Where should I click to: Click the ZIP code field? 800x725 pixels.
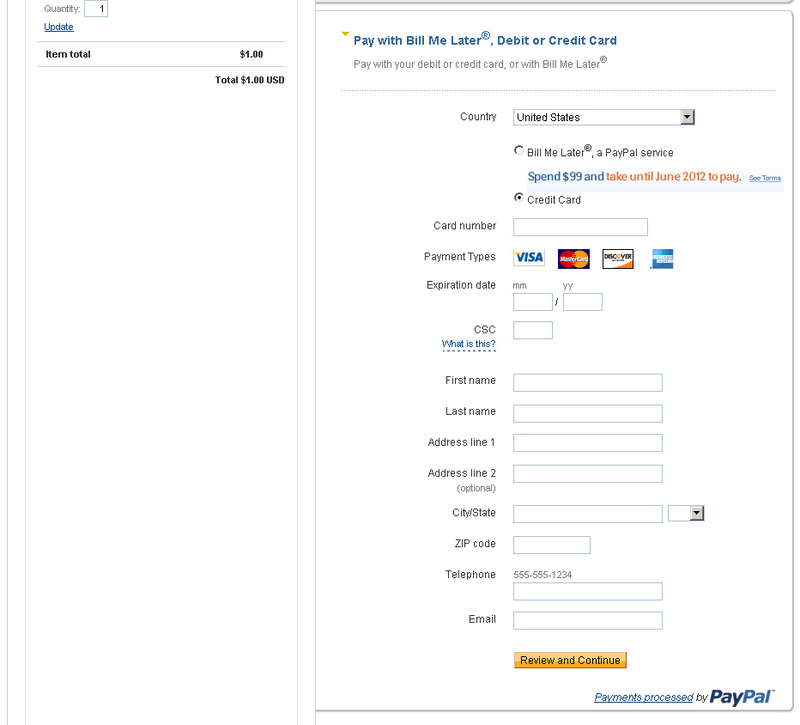[x=551, y=545]
